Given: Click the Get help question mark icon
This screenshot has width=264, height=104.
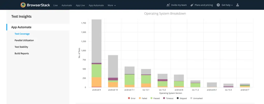Looking at the screenshot, I should pos(218,5).
